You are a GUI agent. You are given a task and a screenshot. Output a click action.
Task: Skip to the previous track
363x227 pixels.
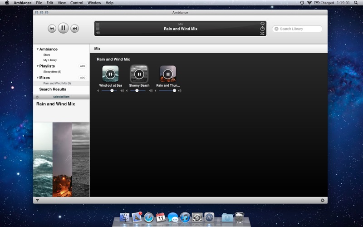(52, 29)
